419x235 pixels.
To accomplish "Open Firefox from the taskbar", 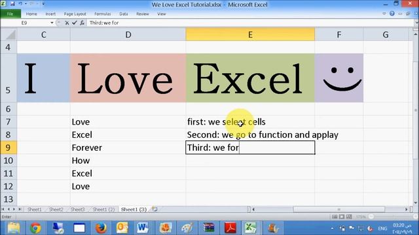I will click(101, 228).
